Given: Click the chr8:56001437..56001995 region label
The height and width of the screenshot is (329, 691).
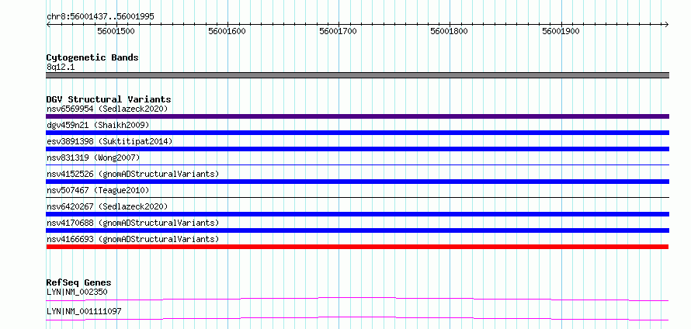Looking at the screenshot, I should coord(100,17).
